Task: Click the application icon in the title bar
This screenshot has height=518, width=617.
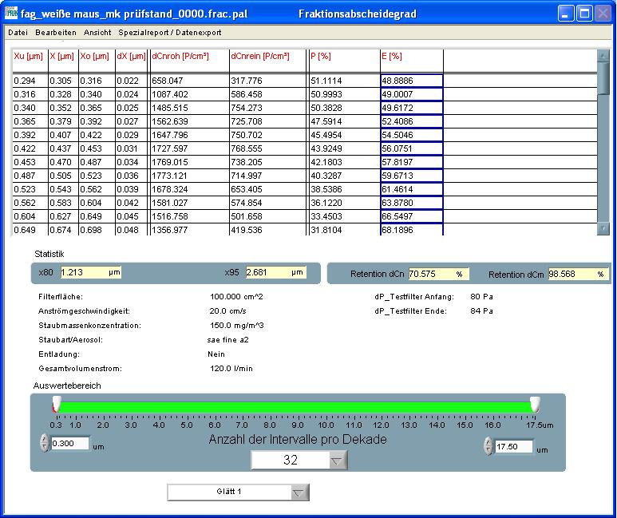Action: [x=11, y=13]
